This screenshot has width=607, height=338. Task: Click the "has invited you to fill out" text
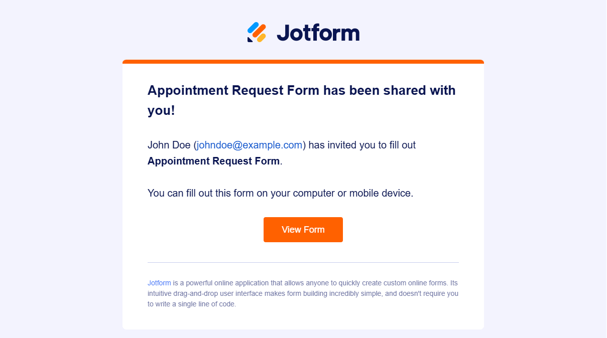click(x=362, y=145)
